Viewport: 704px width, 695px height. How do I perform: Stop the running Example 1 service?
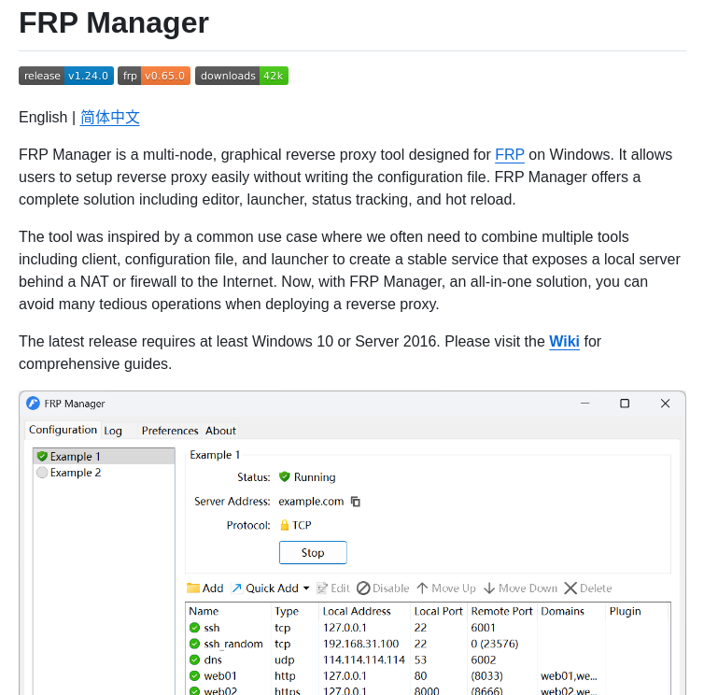pos(313,553)
